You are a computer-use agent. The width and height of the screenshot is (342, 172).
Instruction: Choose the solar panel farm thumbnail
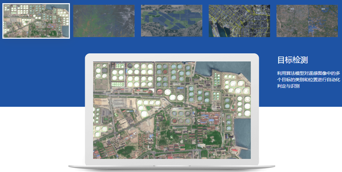(x=171, y=21)
